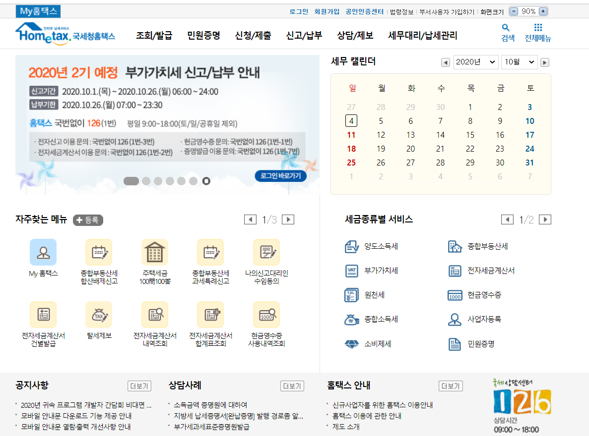Open 나의신고대리인 수임동의 icon
Viewport: 589px width, 436px height.
[266, 252]
